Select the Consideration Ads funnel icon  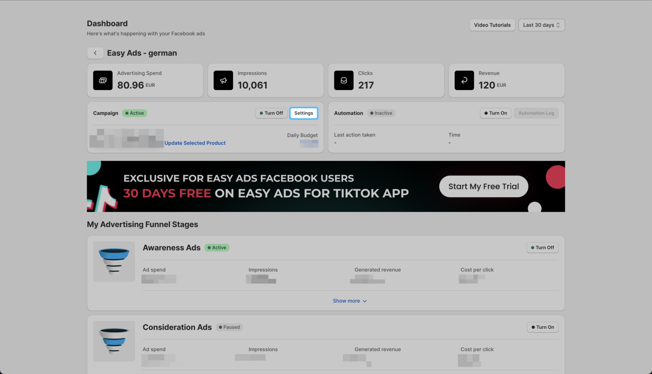tap(114, 341)
